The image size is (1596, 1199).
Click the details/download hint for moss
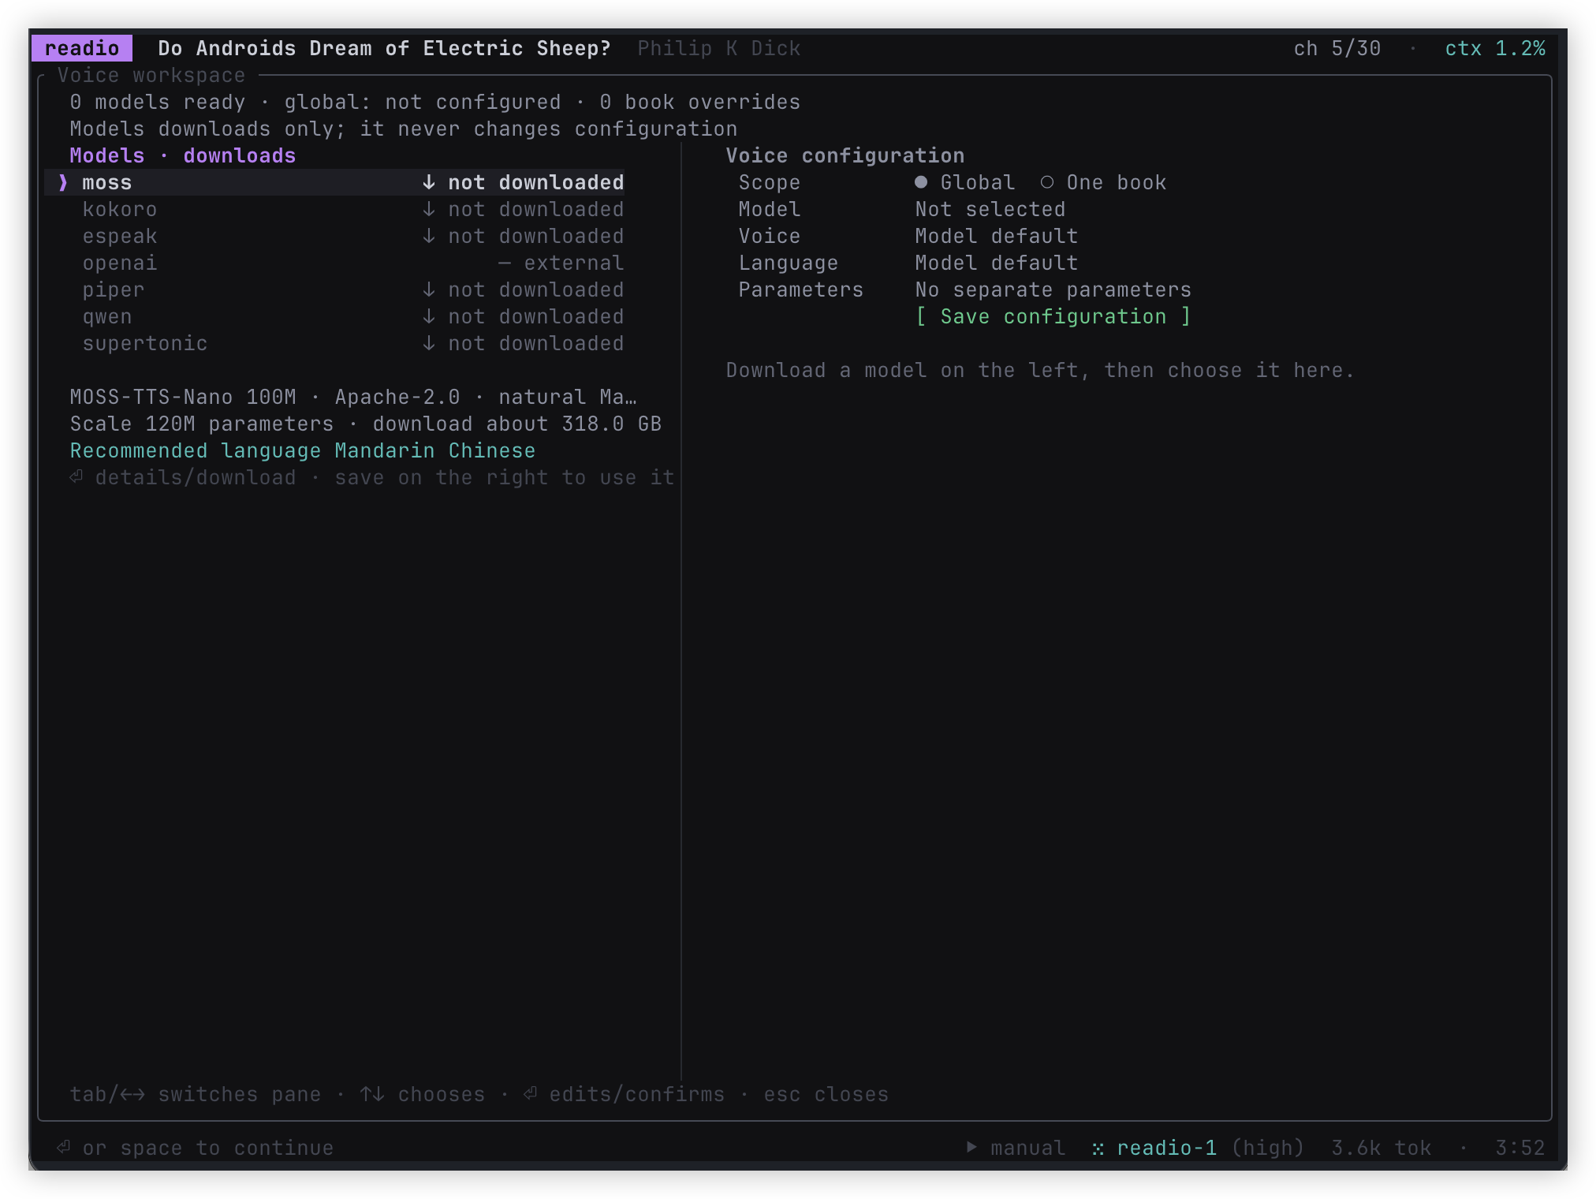tap(195, 477)
